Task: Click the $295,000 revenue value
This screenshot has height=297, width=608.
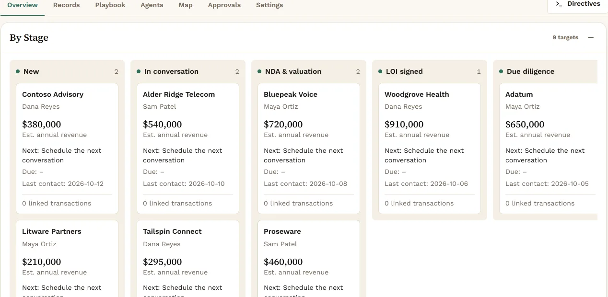Action: tap(163, 262)
